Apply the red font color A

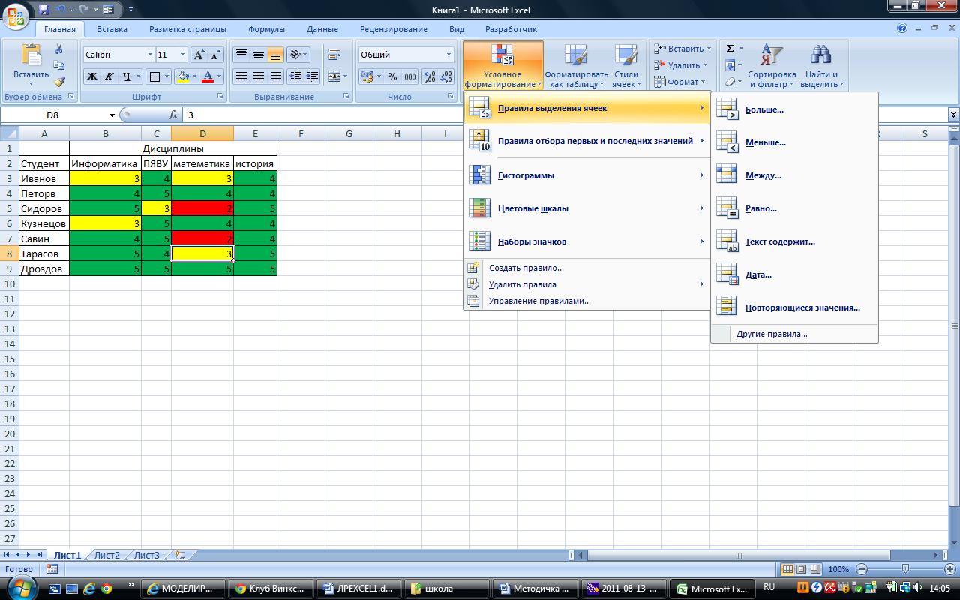tap(208, 76)
